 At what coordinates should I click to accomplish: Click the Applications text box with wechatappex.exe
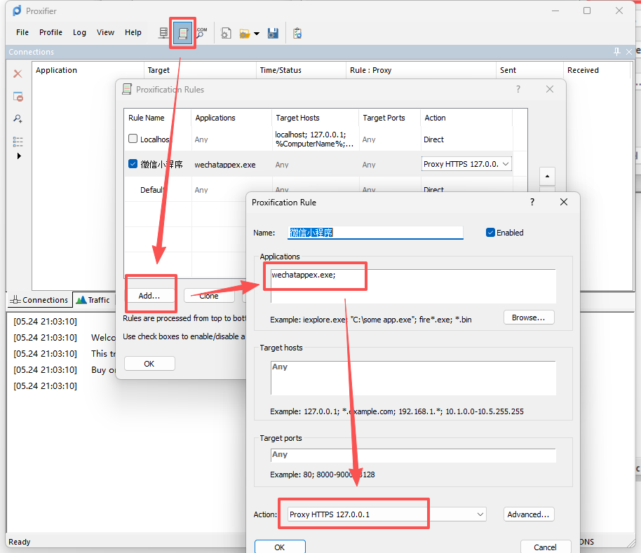click(x=413, y=286)
